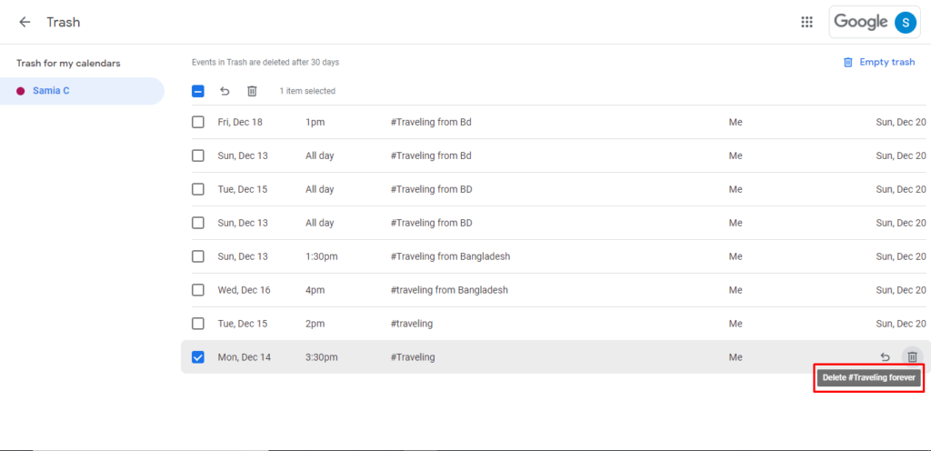Image resolution: width=931 pixels, height=451 pixels.
Task: Delete #Traveling forever with the row's trash icon
Action: coord(913,356)
